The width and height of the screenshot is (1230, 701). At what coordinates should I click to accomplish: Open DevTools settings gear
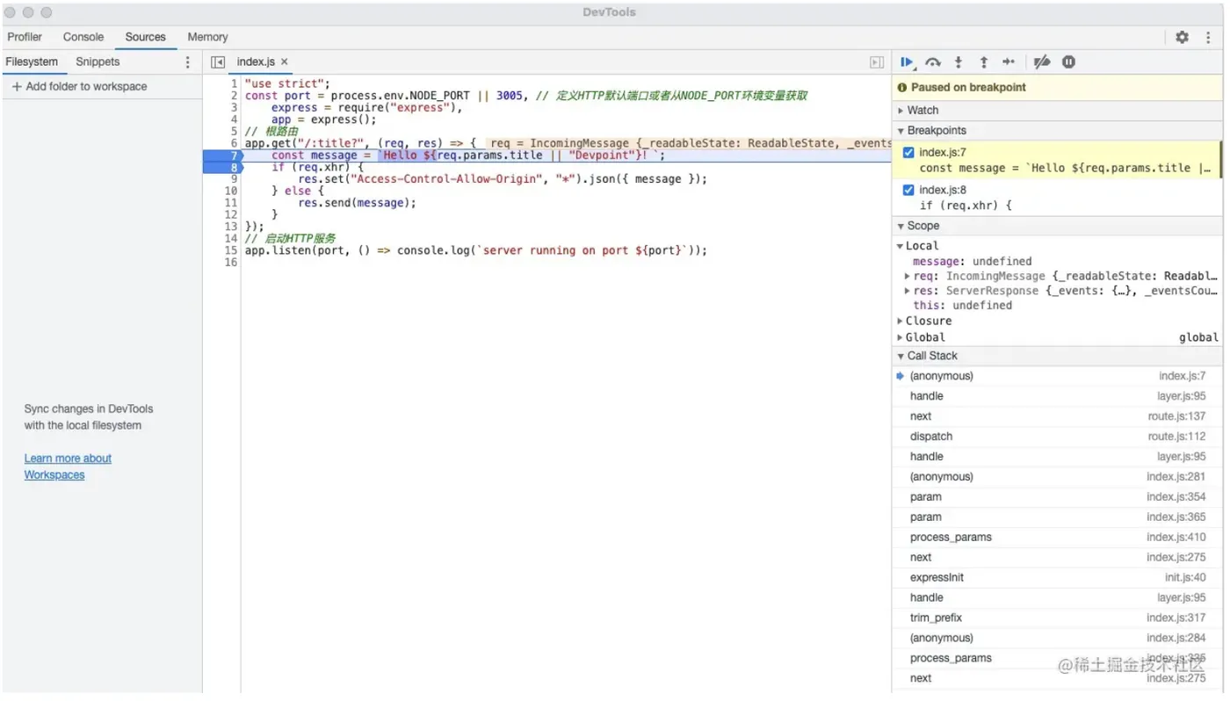tap(1183, 37)
